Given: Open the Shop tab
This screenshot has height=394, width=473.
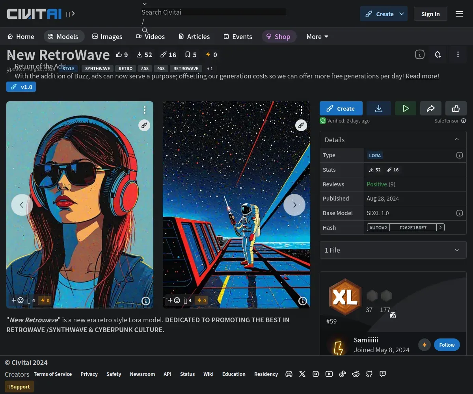Looking at the screenshot, I should pos(279,37).
